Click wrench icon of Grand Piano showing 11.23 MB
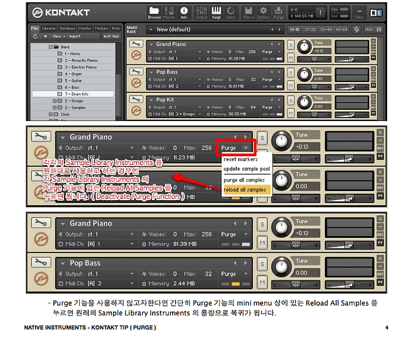413x359 pixels. click(41, 136)
